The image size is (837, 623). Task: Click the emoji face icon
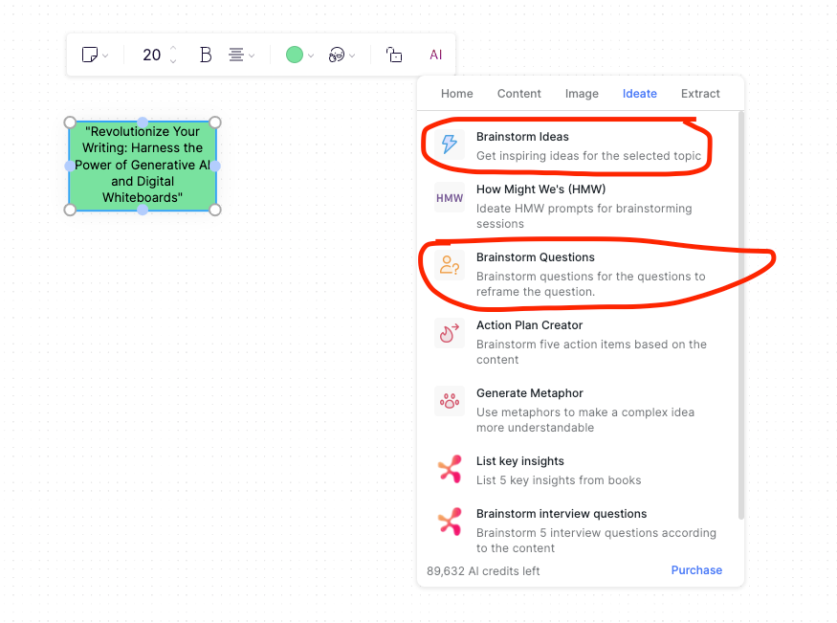337,55
